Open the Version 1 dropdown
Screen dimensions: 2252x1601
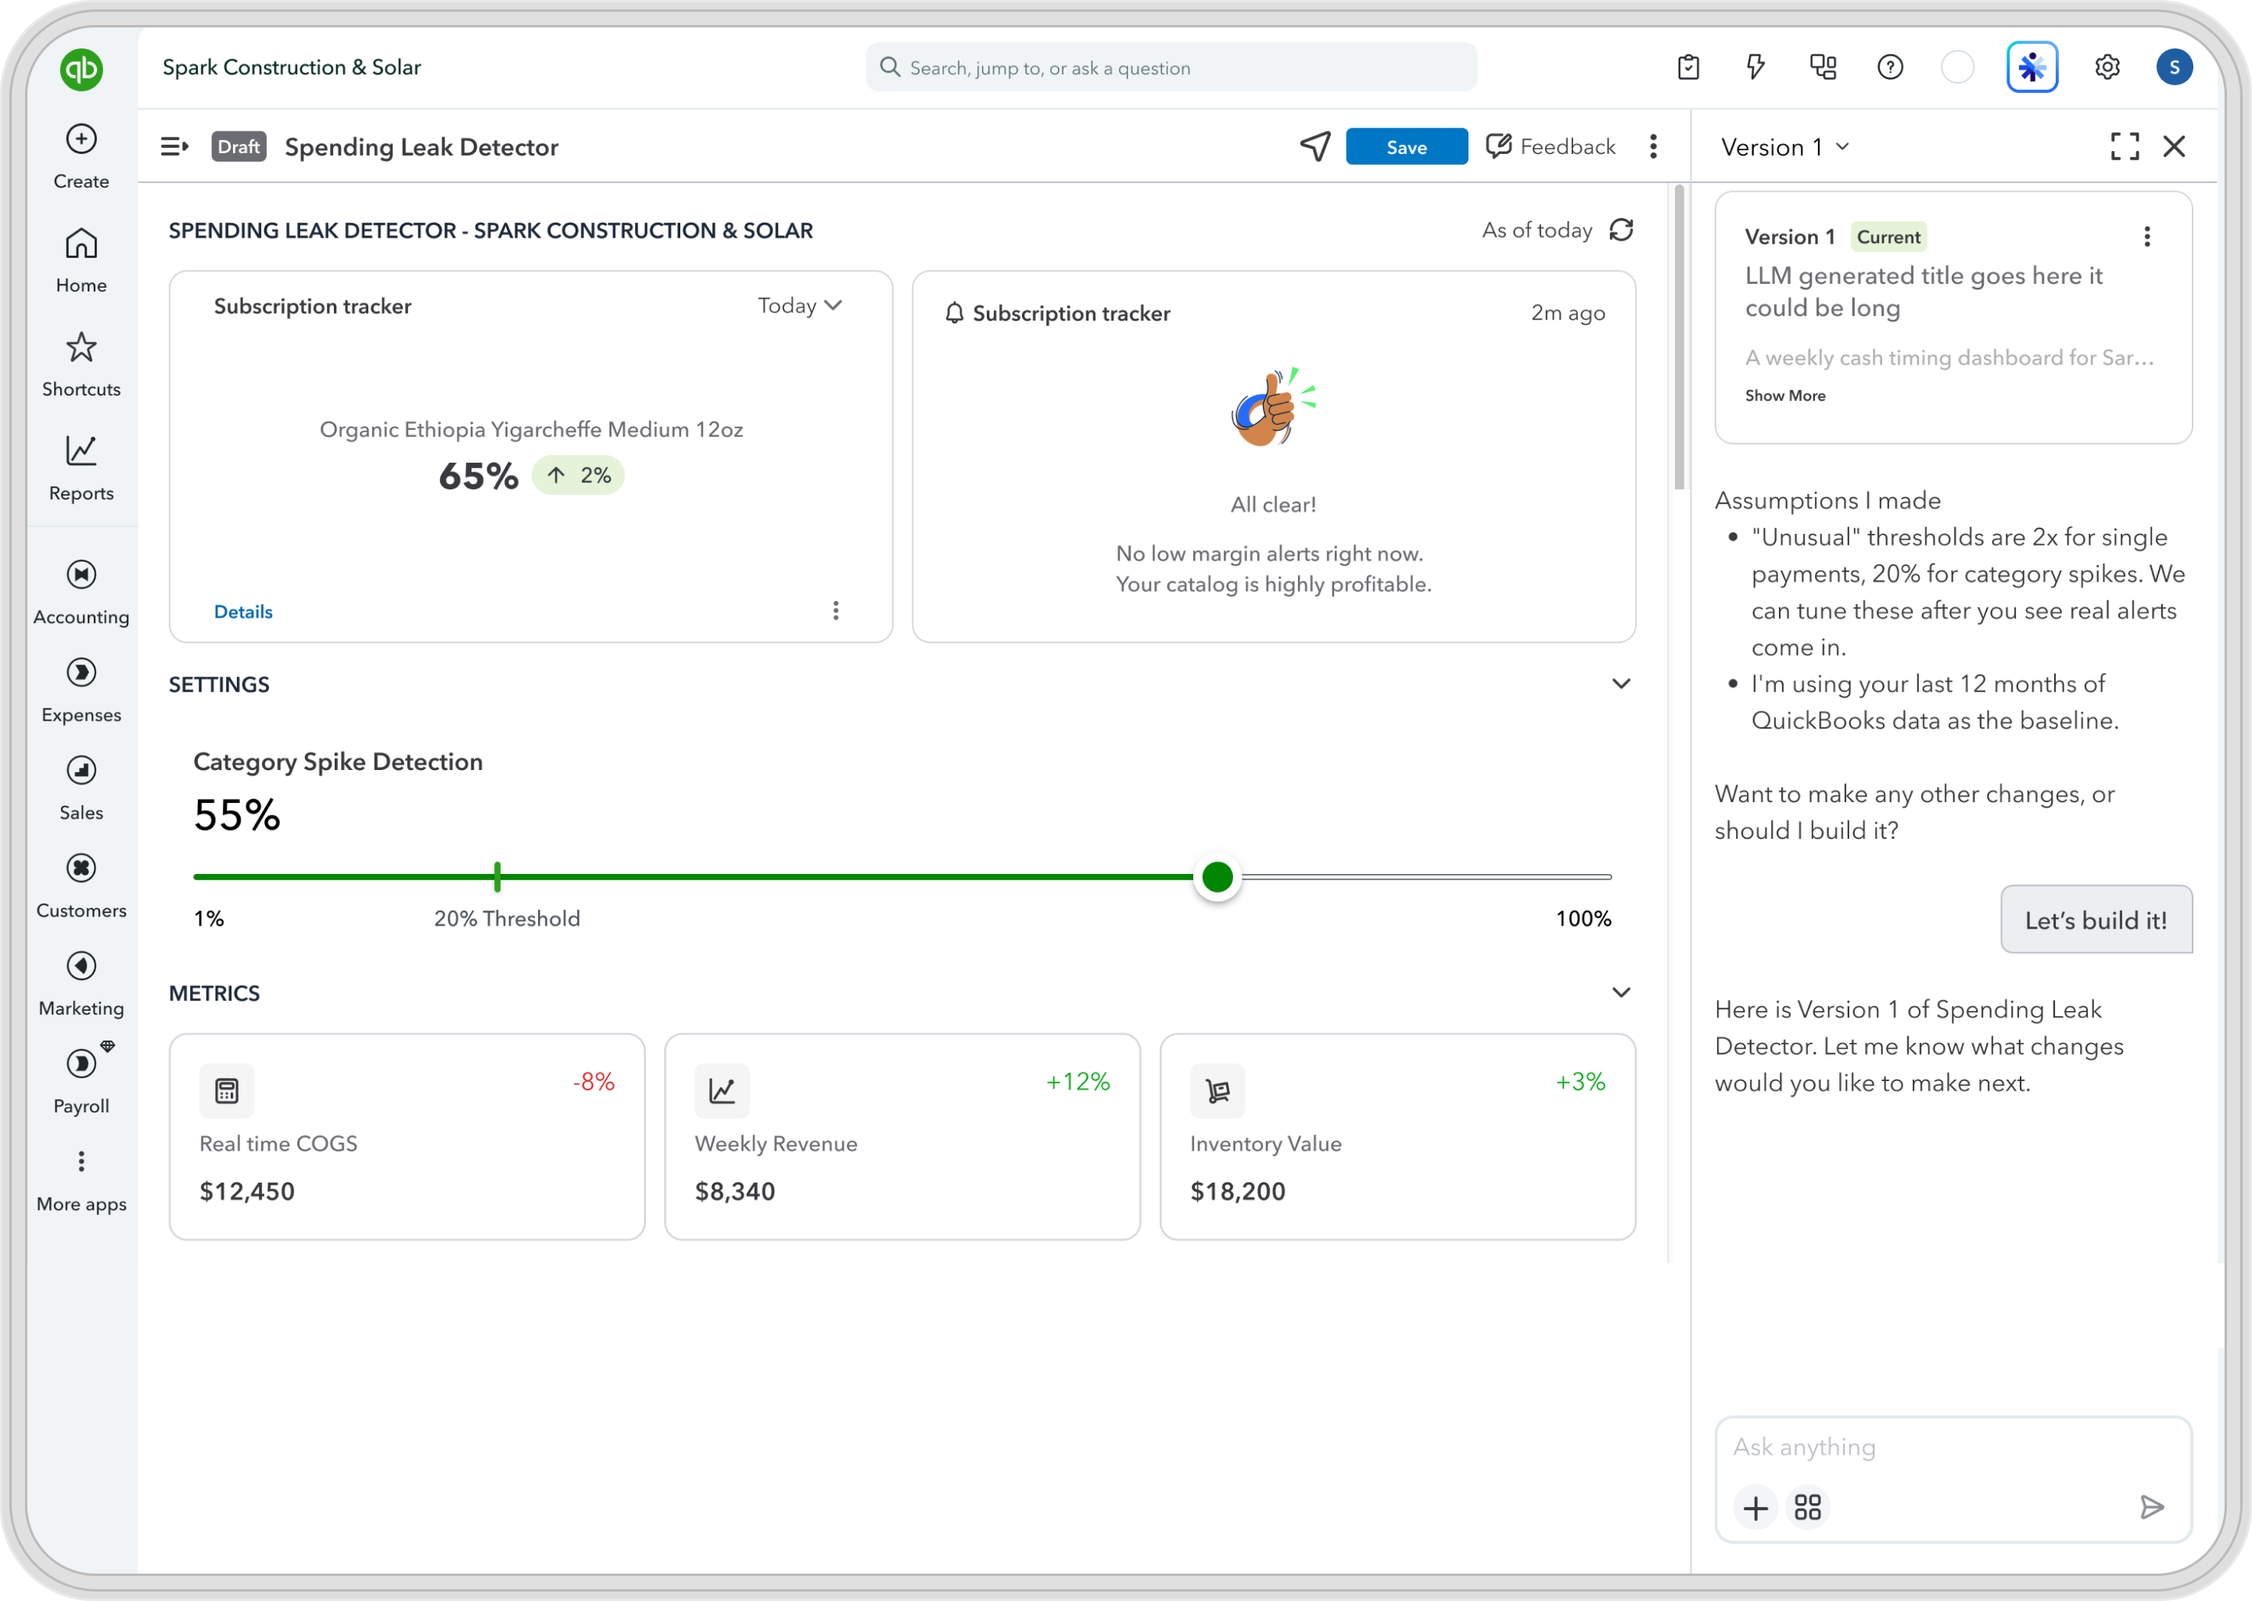[x=1784, y=147]
